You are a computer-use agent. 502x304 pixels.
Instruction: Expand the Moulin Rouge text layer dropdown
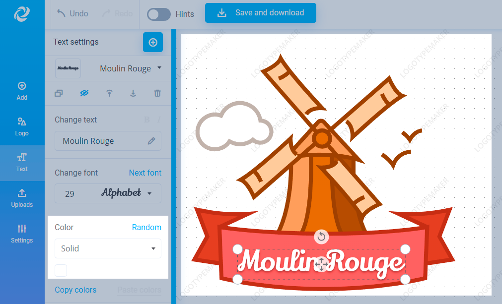[x=159, y=68]
